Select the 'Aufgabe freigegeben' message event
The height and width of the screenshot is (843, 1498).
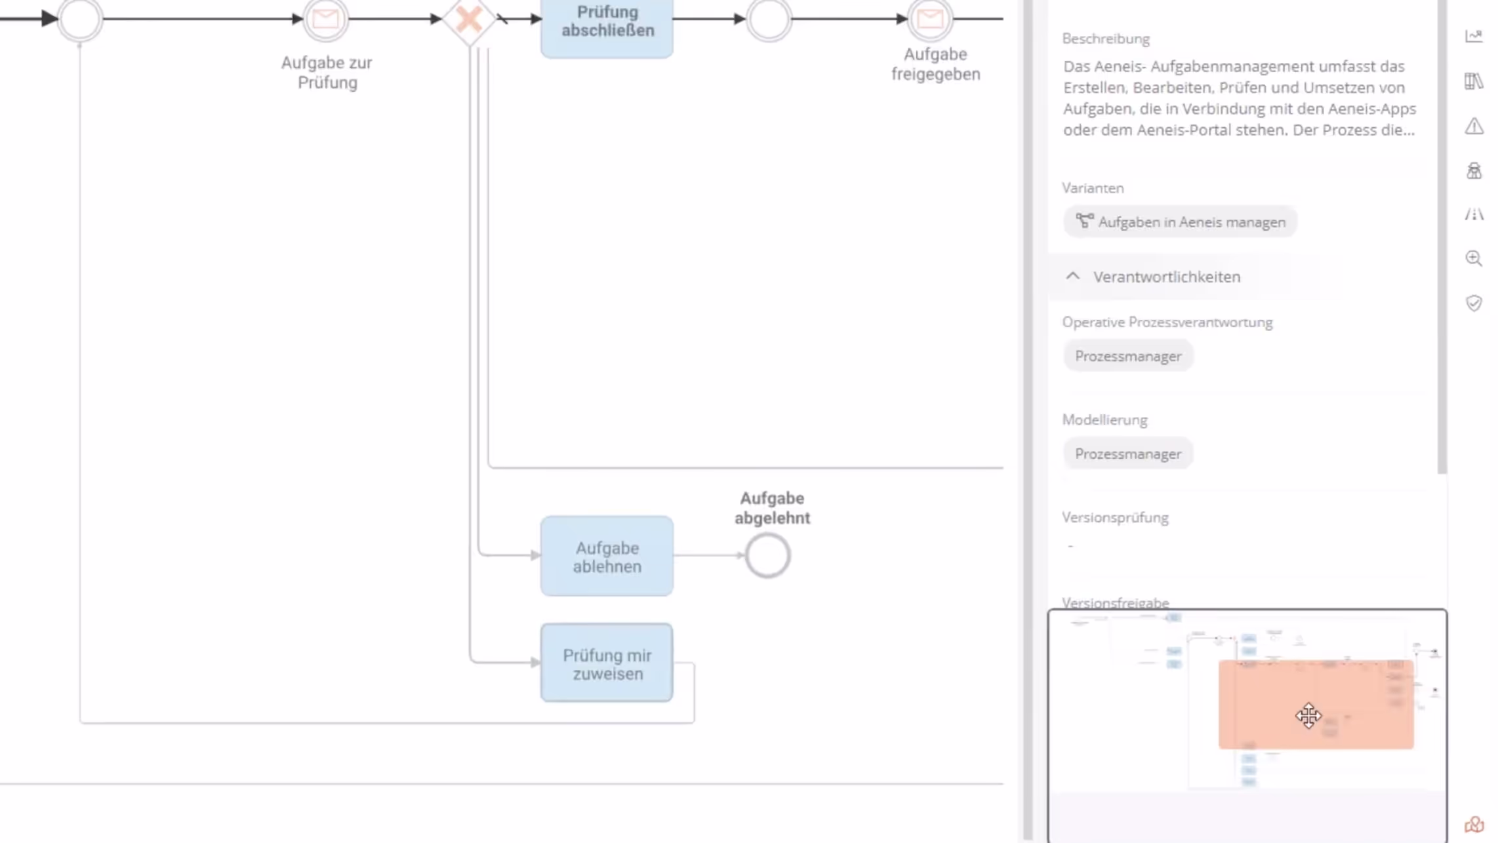(x=929, y=19)
